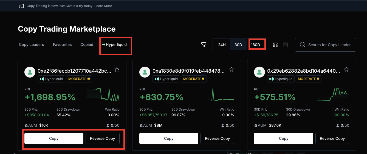Click the search magnifier icon

point(303,45)
